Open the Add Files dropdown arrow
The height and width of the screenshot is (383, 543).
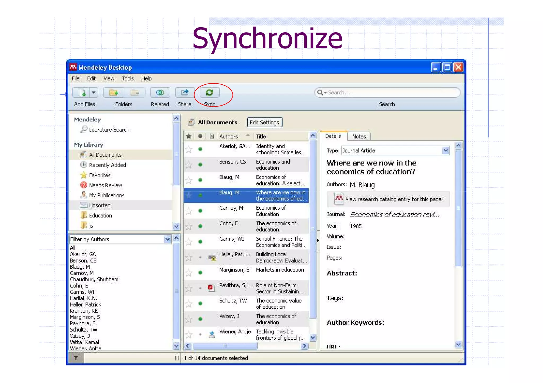pyautogui.click(x=94, y=93)
